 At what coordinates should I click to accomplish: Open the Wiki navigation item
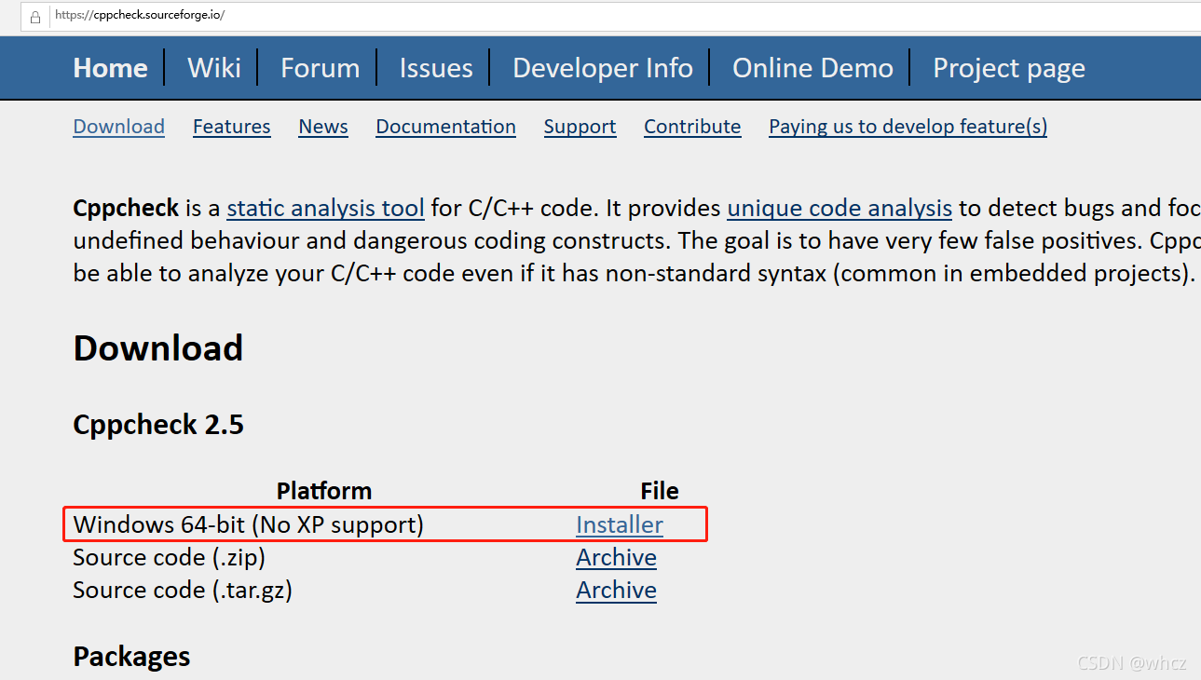[x=214, y=68]
